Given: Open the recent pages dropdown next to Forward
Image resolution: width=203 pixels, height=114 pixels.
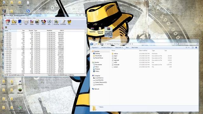Looking at the screenshot, I should coord(97,44).
